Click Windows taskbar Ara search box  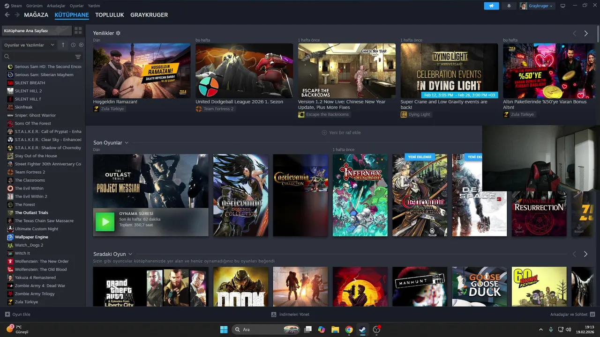coord(266,330)
